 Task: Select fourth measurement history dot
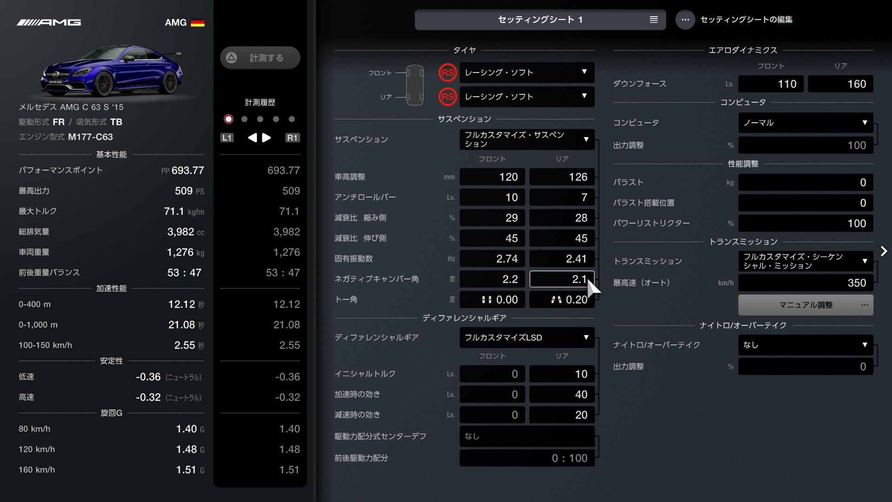[276, 119]
